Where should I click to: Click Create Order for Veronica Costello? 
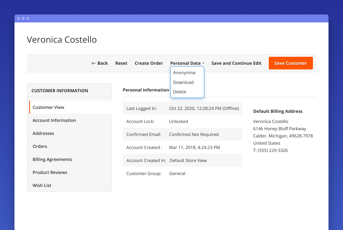(149, 63)
